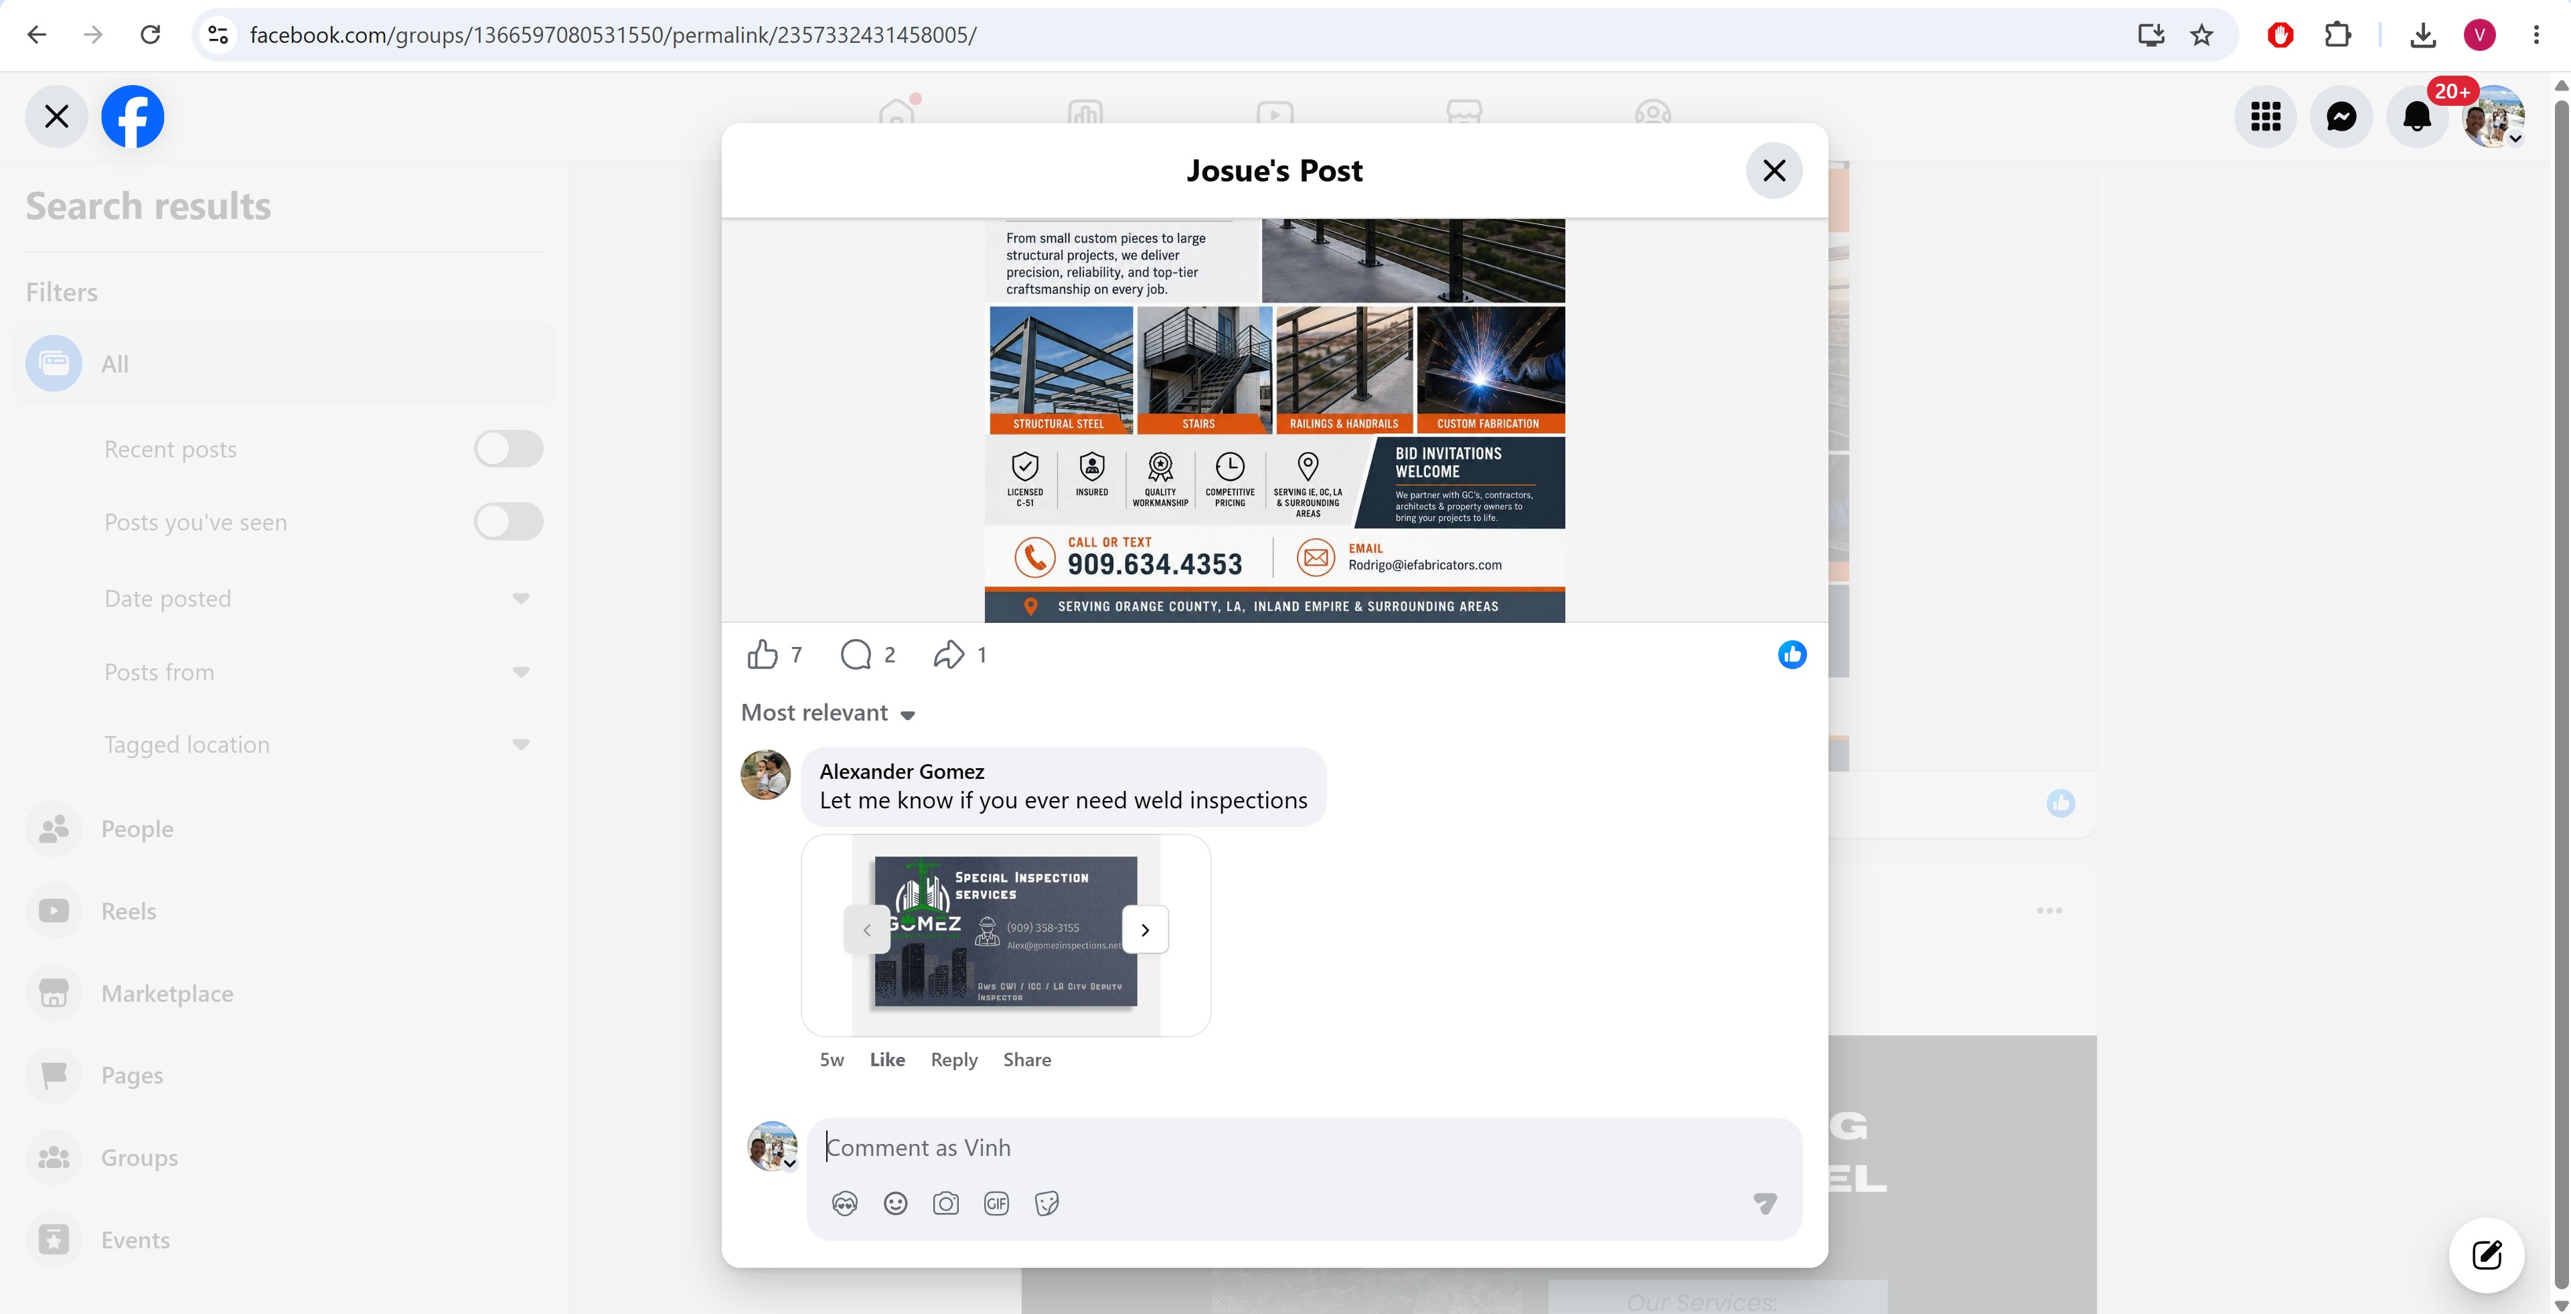
Task: Click the Facebook logo icon
Action: pos(133,117)
